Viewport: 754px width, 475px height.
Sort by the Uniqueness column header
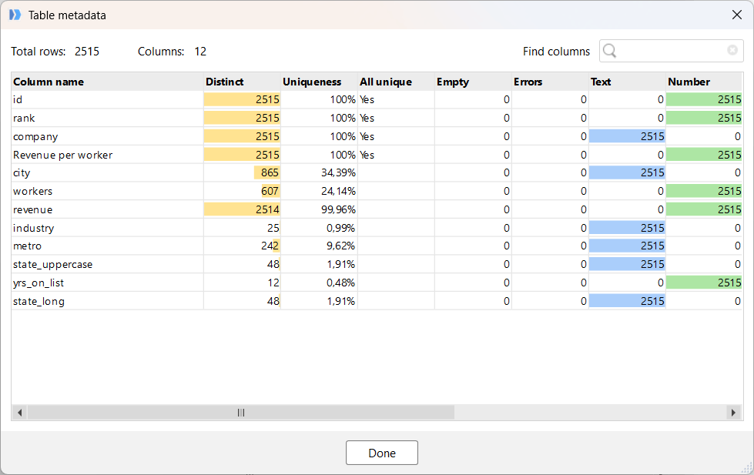(319, 82)
